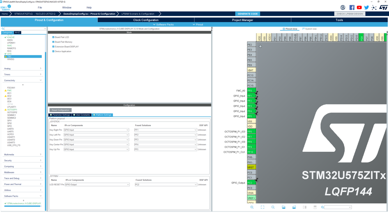Click the list/table layout icon in pinout toolbar
The height and width of the screenshot is (213, 389).
pos(315,207)
